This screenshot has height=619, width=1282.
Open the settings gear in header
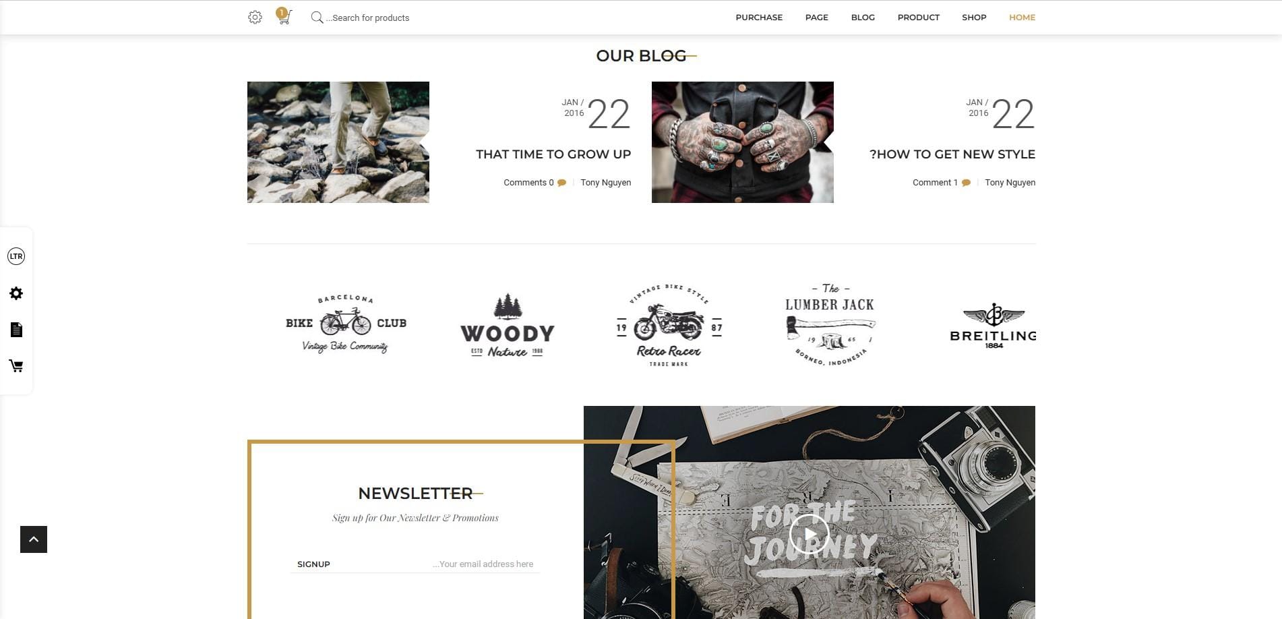pos(255,18)
